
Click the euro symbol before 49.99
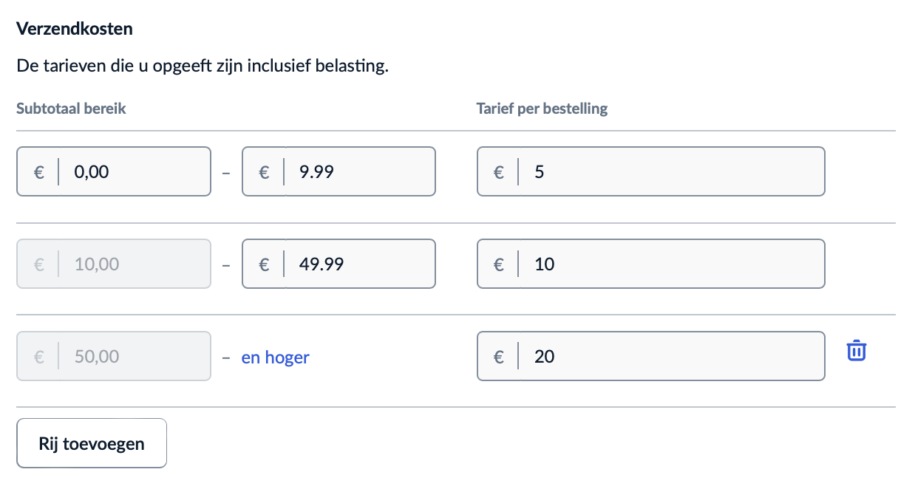pos(264,264)
